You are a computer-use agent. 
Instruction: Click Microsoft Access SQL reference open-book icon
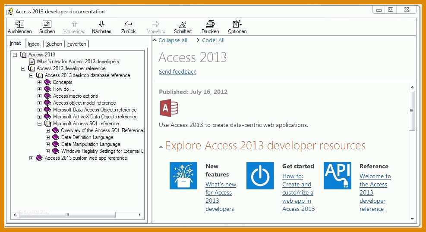47,124
